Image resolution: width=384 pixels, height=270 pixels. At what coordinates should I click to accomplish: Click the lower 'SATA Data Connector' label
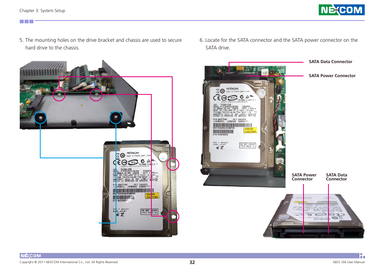tap(337, 177)
